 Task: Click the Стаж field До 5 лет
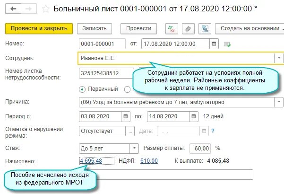104,149
